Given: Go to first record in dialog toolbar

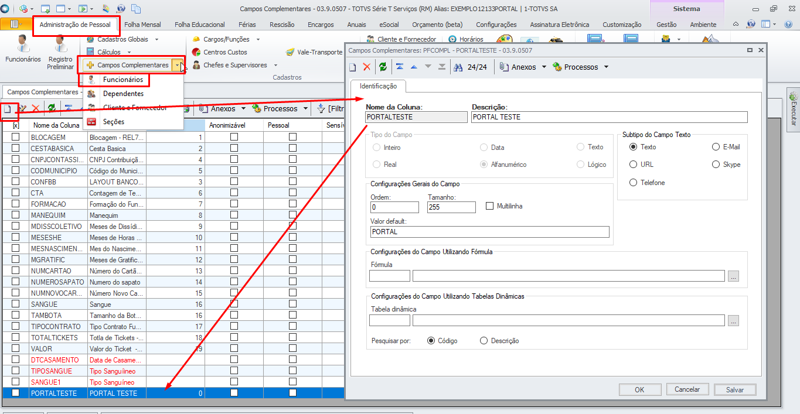Looking at the screenshot, I should tap(399, 67).
